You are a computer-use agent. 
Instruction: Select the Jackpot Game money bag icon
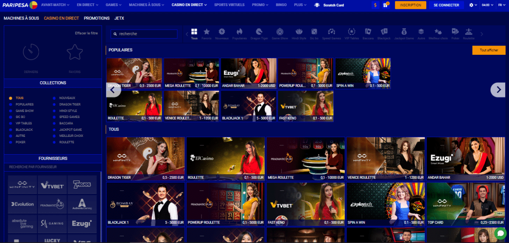(404, 32)
